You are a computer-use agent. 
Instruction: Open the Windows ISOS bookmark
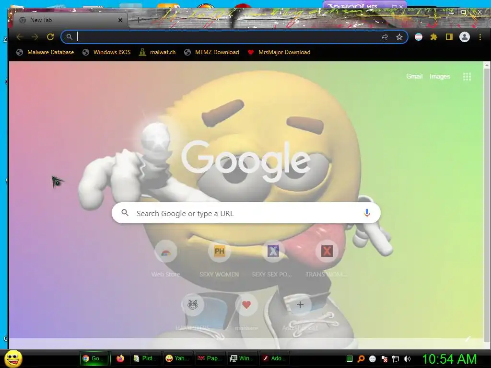pos(106,52)
